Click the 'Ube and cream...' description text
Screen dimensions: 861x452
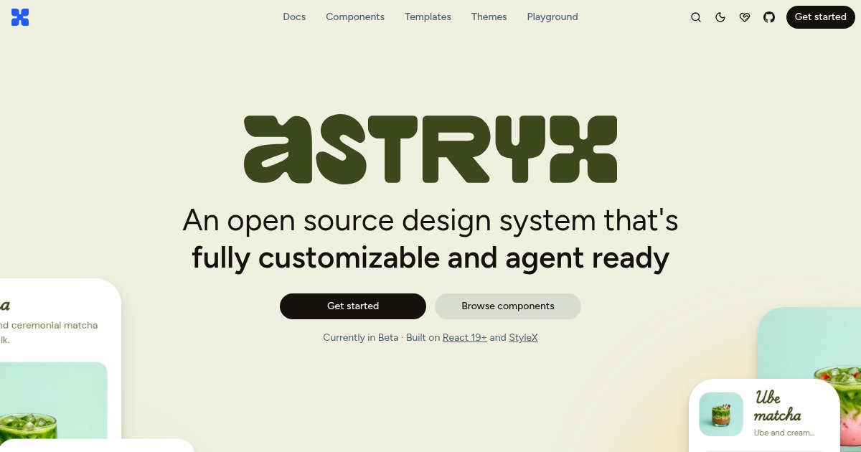point(784,433)
